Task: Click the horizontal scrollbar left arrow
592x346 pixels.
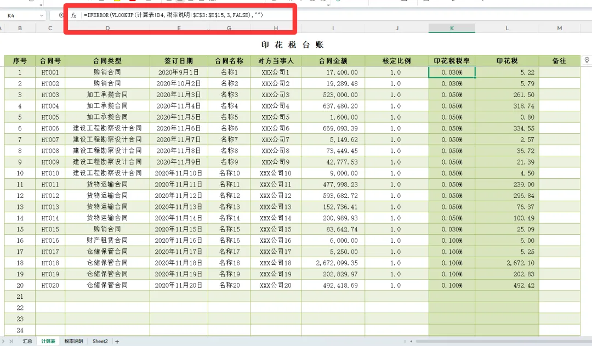Action: coord(411,342)
